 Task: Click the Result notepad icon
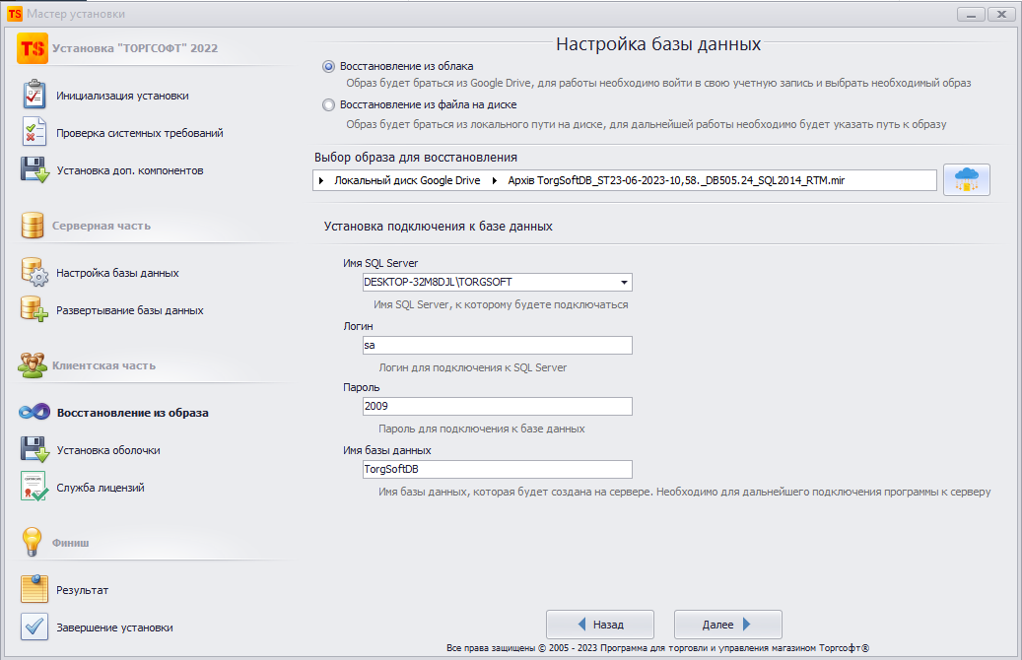coord(34,589)
